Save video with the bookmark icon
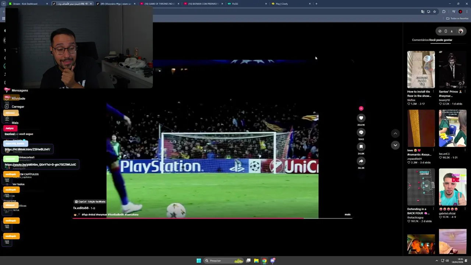 click(x=361, y=146)
